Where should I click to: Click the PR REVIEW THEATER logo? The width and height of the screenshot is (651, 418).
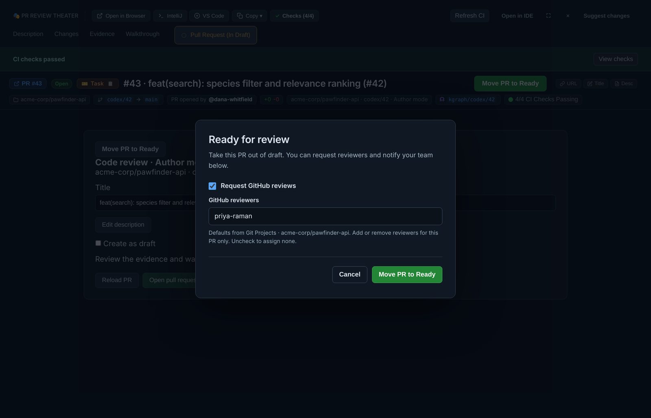point(46,16)
